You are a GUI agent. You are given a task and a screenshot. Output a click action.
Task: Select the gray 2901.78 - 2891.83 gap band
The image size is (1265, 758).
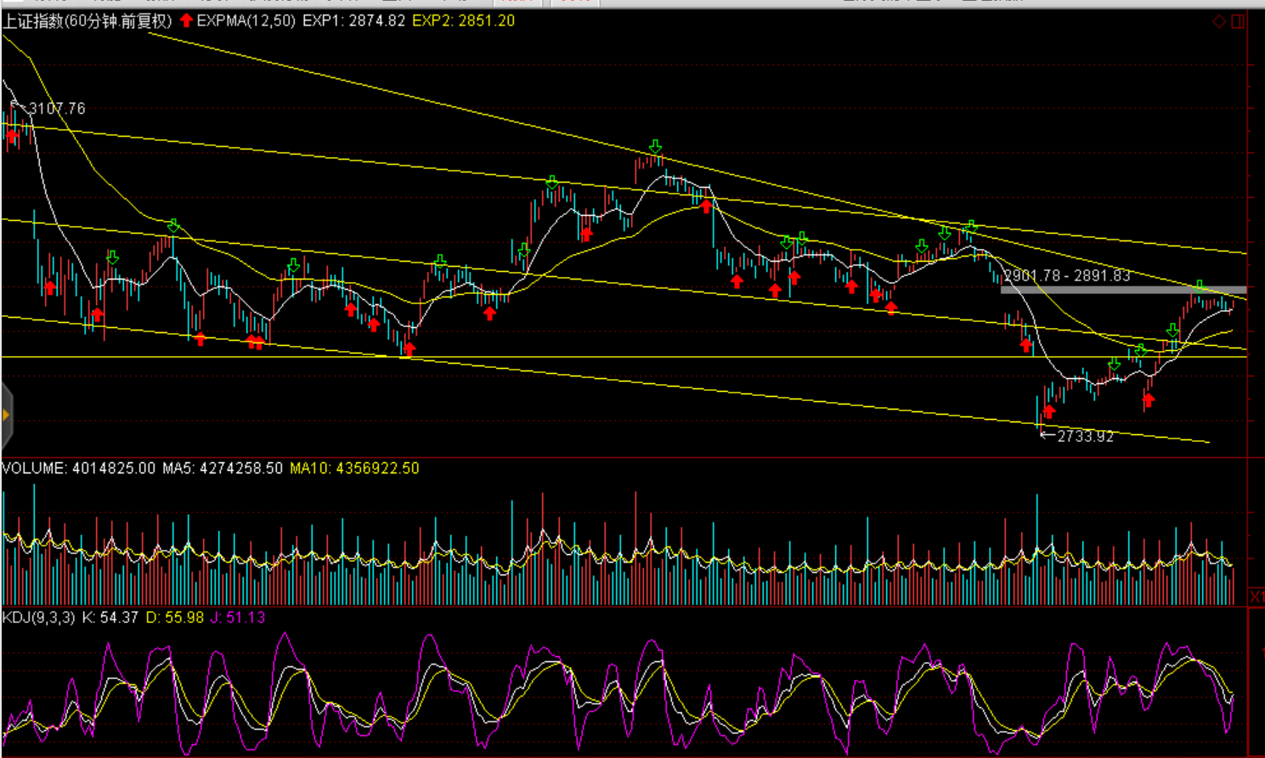coord(1121,290)
